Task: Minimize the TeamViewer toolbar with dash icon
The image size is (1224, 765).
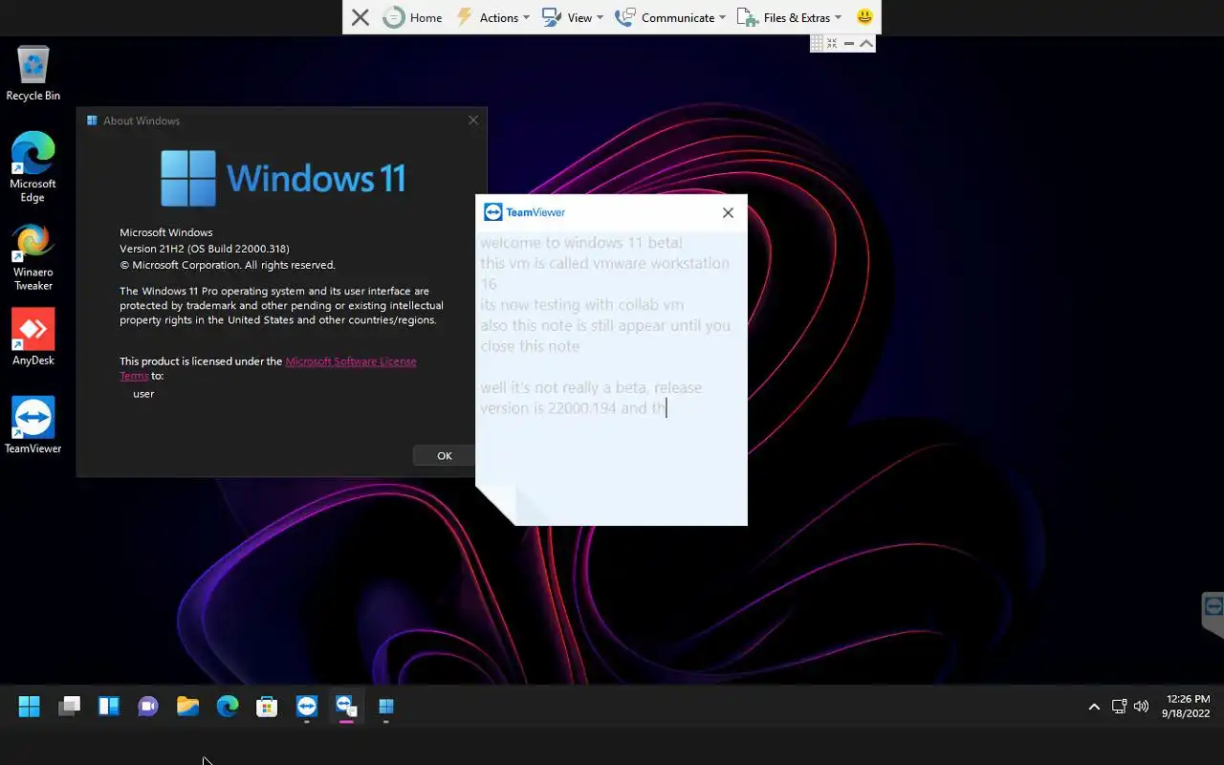Action: 849,43
